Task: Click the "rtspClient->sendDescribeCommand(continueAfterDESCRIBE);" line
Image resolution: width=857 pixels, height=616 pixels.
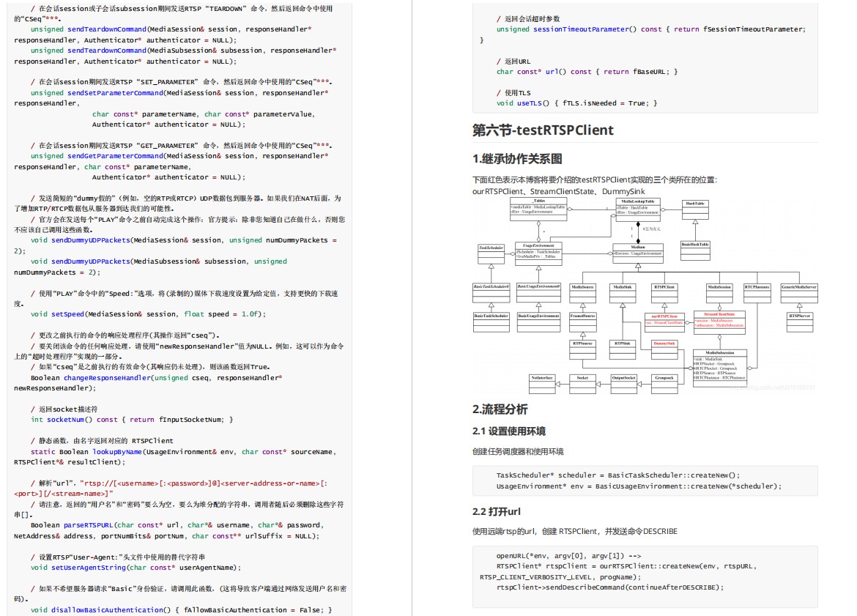Action: coord(610,587)
